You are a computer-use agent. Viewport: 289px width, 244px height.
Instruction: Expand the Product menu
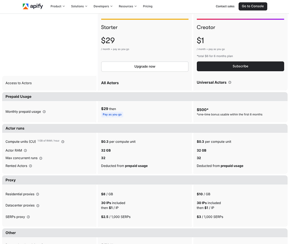click(x=57, y=6)
